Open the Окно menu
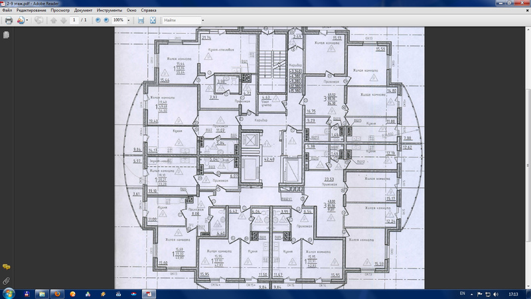The image size is (531, 299). point(131,11)
